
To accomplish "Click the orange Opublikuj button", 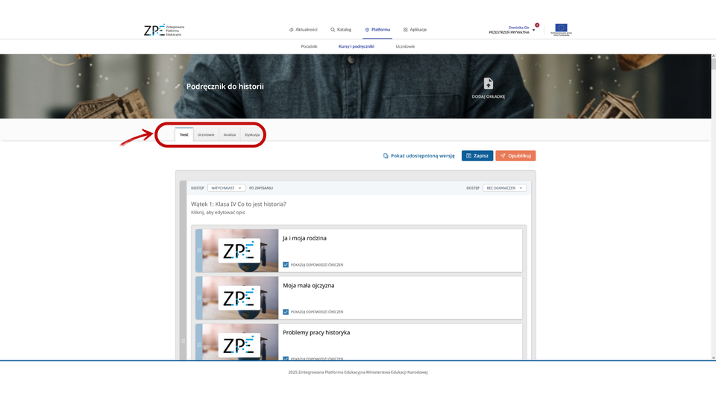I will (515, 156).
